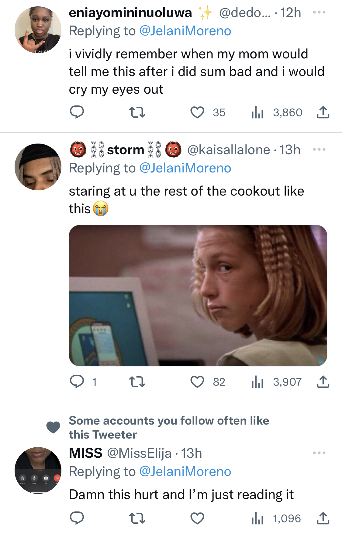Like MISS's tweet about this hurting
Image resolution: width=342 pixels, height=538 pixels.
197,518
